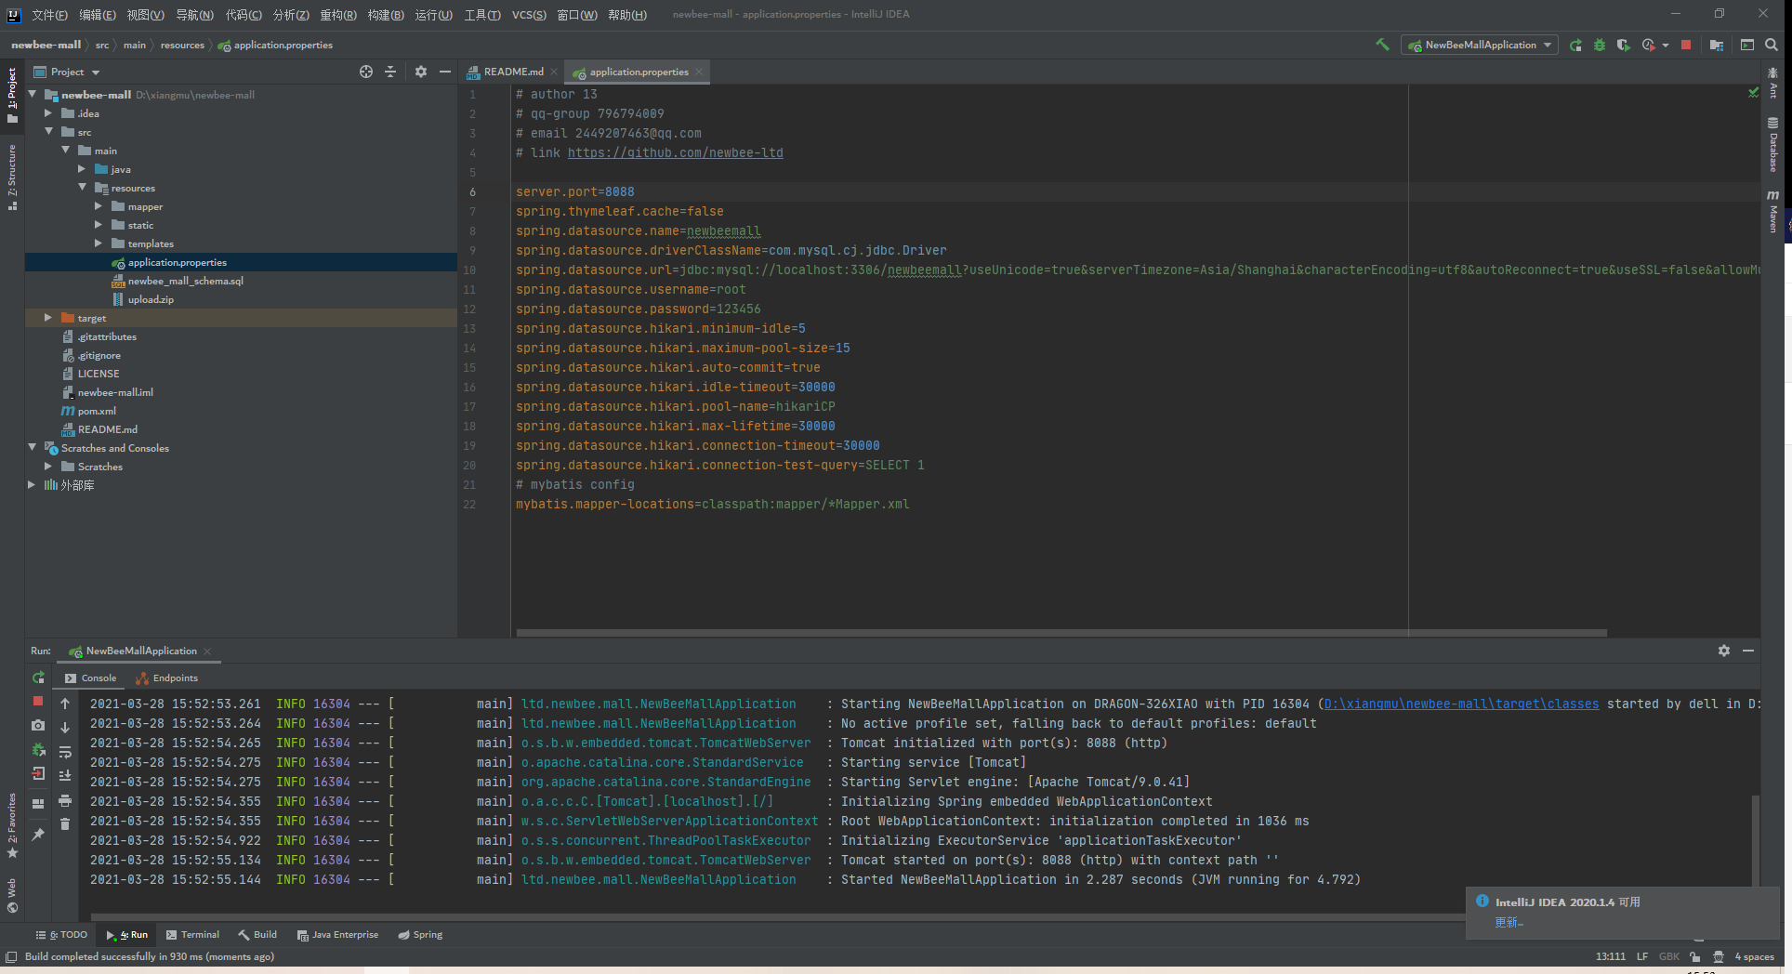
Task: Open Search Everywhere magnifier
Action: (x=1772, y=45)
